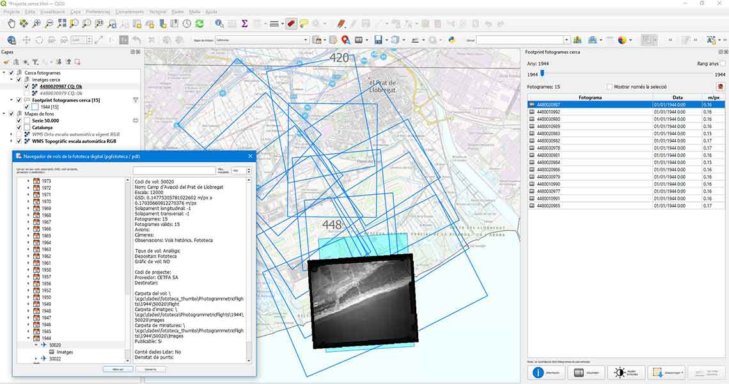Image resolution: width=729 pixels, height=384 pixels.
Task: Open the Cercar search combo box dropdown
Action: click(567, 40)
